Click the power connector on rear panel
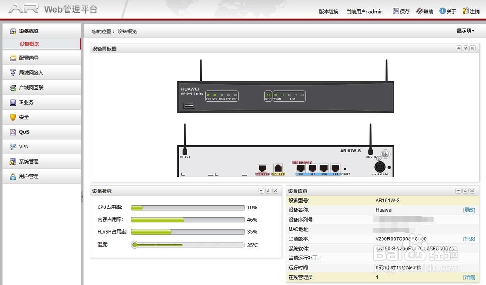Image resolution: width=486 pixels, height=285 pixels. (x=380, y=167)
